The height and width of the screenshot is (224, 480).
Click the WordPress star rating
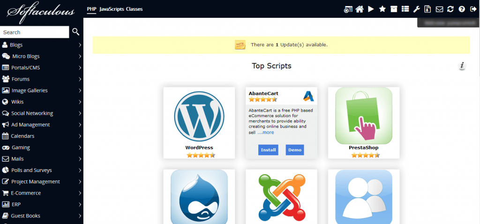[x=201, y=155]
